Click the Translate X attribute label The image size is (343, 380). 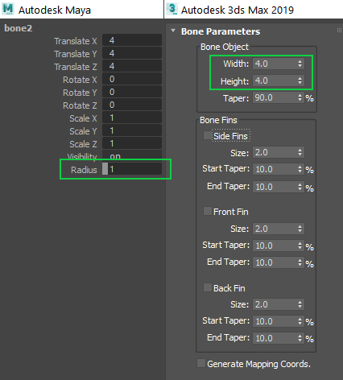click(76, 41)
